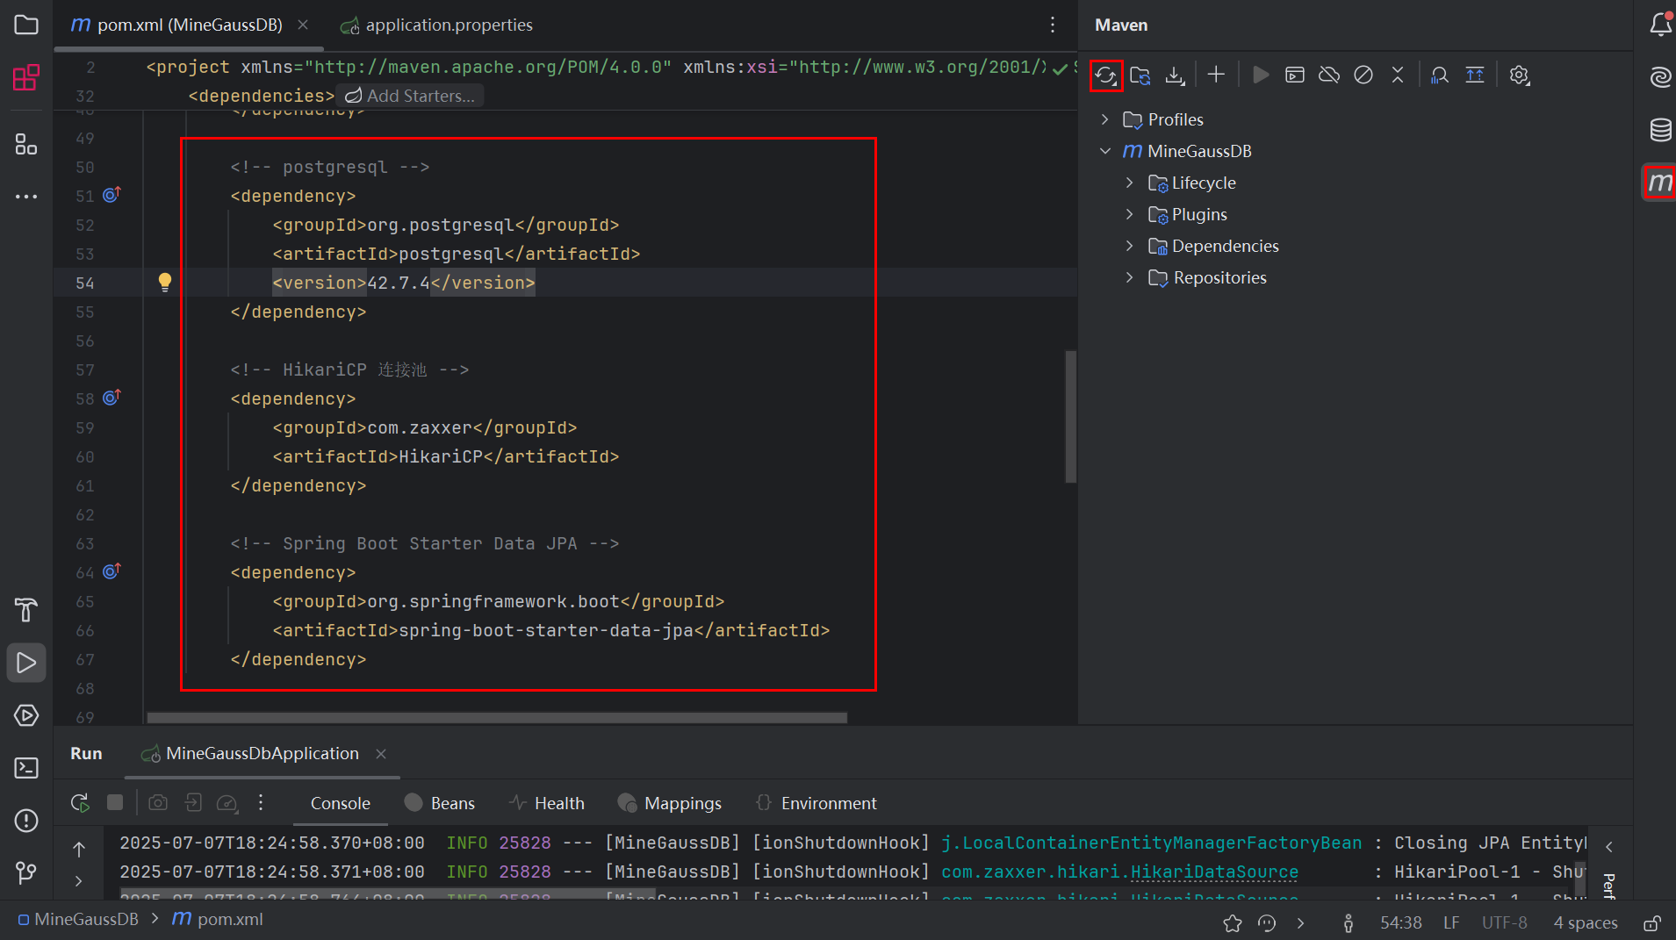Expand the Lifecycle node
Viewport: 1676px width, 940px height.
click(x=1130, y=183)
